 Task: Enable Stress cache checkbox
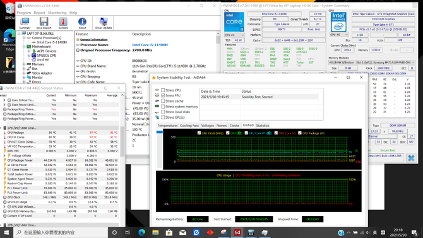point(163,101)
